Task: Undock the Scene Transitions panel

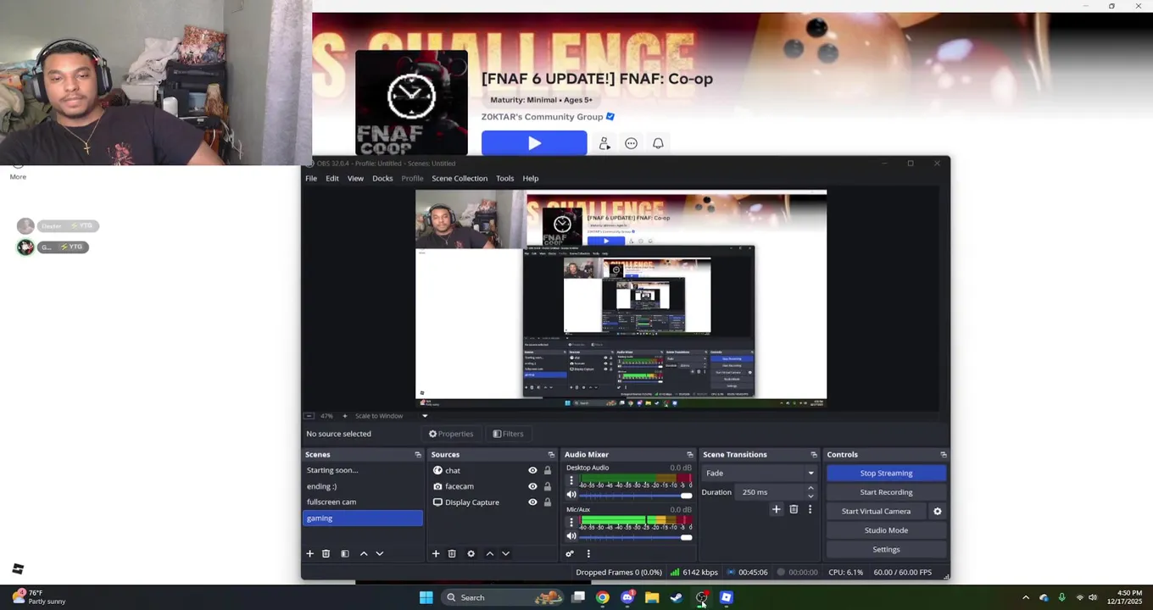Action: click(x=814, y=455)
